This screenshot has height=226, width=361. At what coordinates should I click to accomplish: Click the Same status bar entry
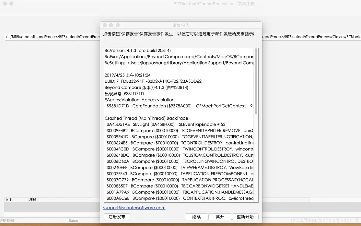[x=73, y=220]
